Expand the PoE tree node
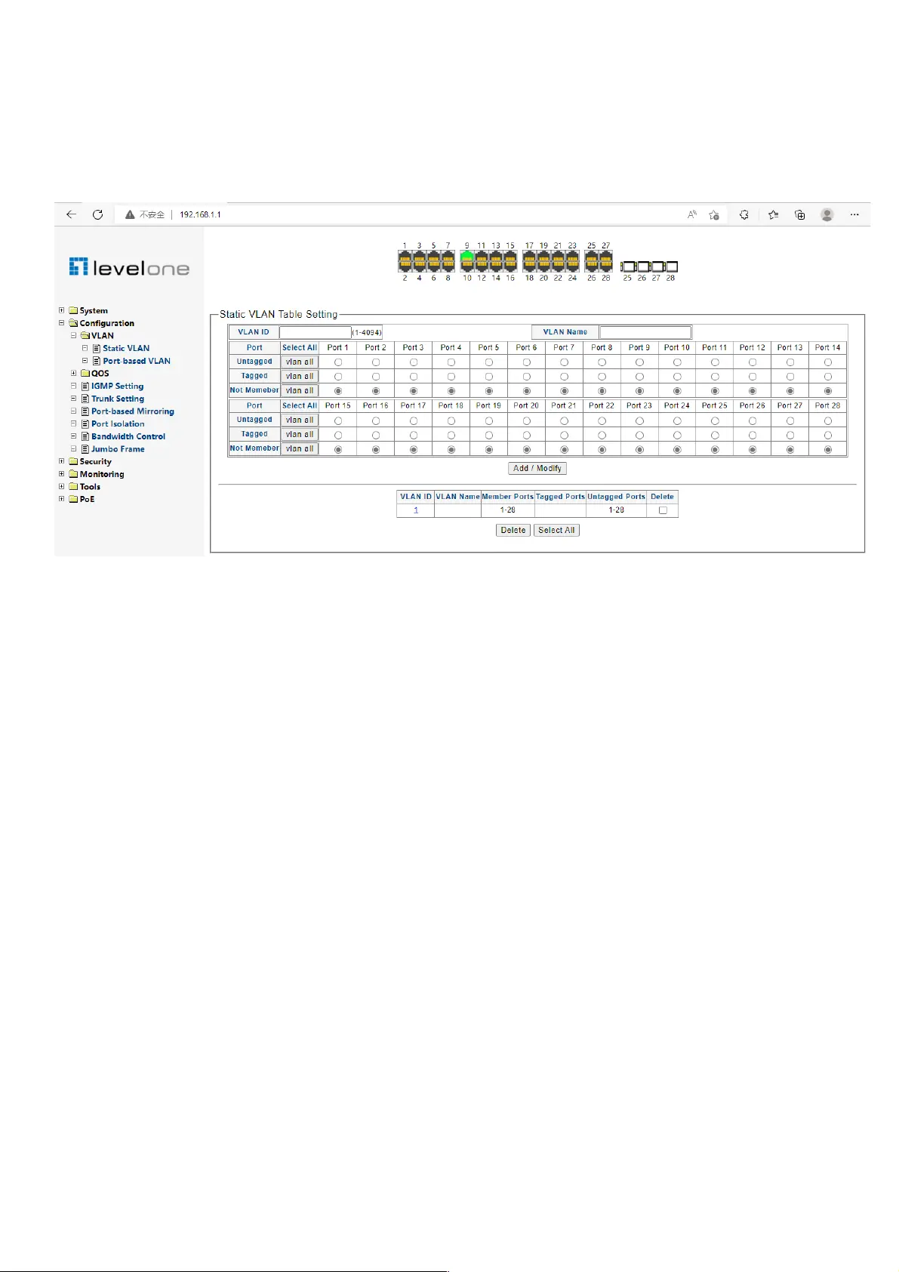The height and width of the screenshot is (1272, 899). 62,499
